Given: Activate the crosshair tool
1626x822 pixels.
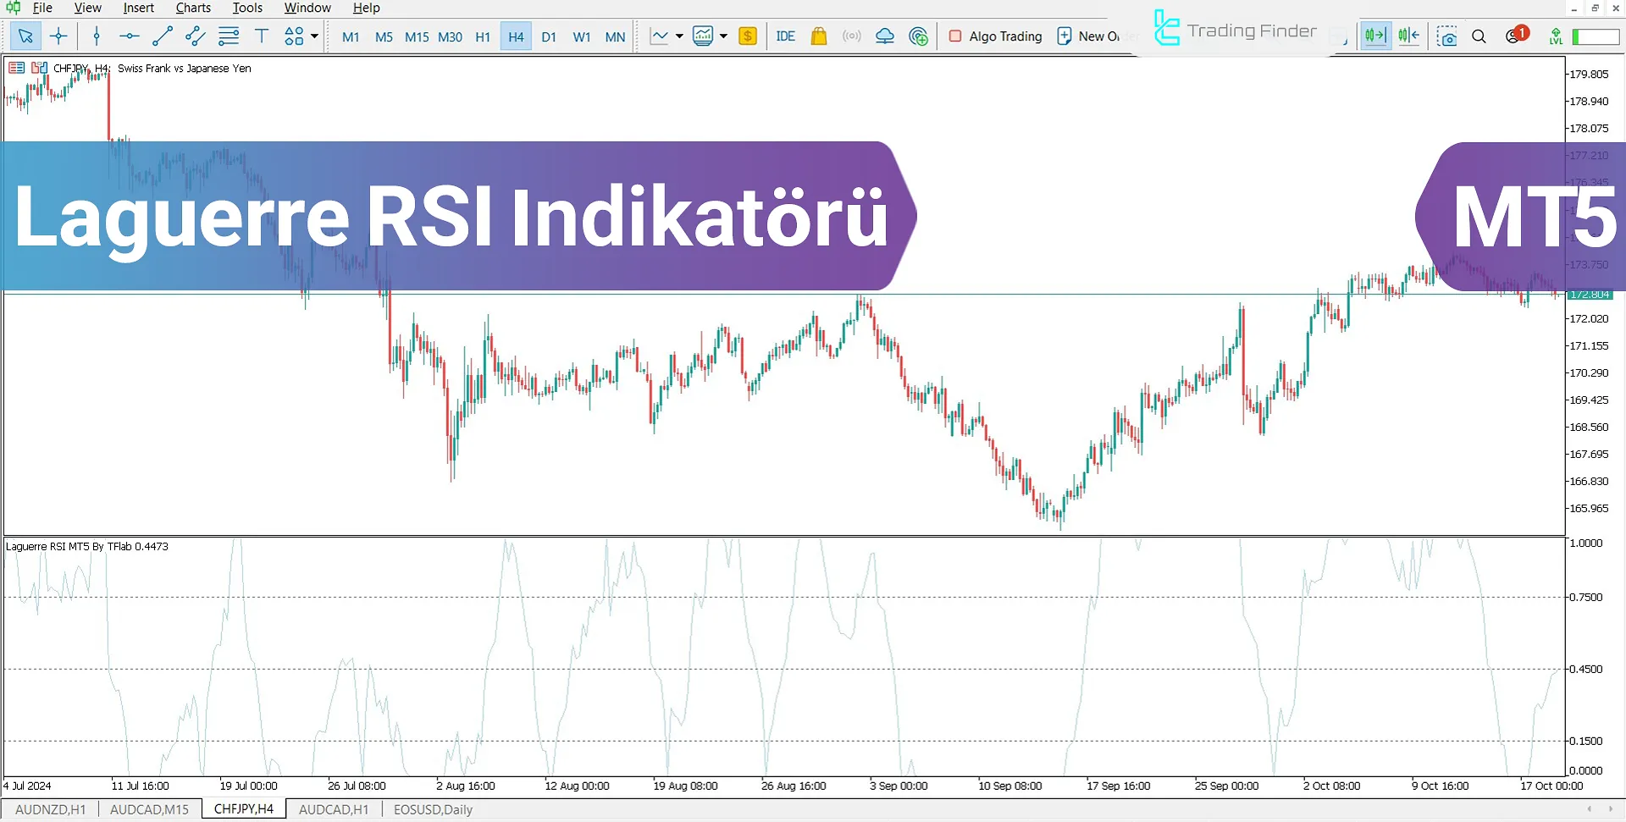Looking at the screenshot, I should click(58, 36).
